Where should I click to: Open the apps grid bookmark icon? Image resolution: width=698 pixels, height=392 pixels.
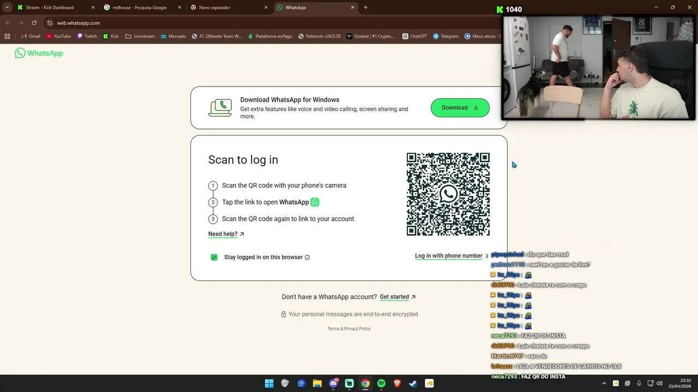coord(7,36)
